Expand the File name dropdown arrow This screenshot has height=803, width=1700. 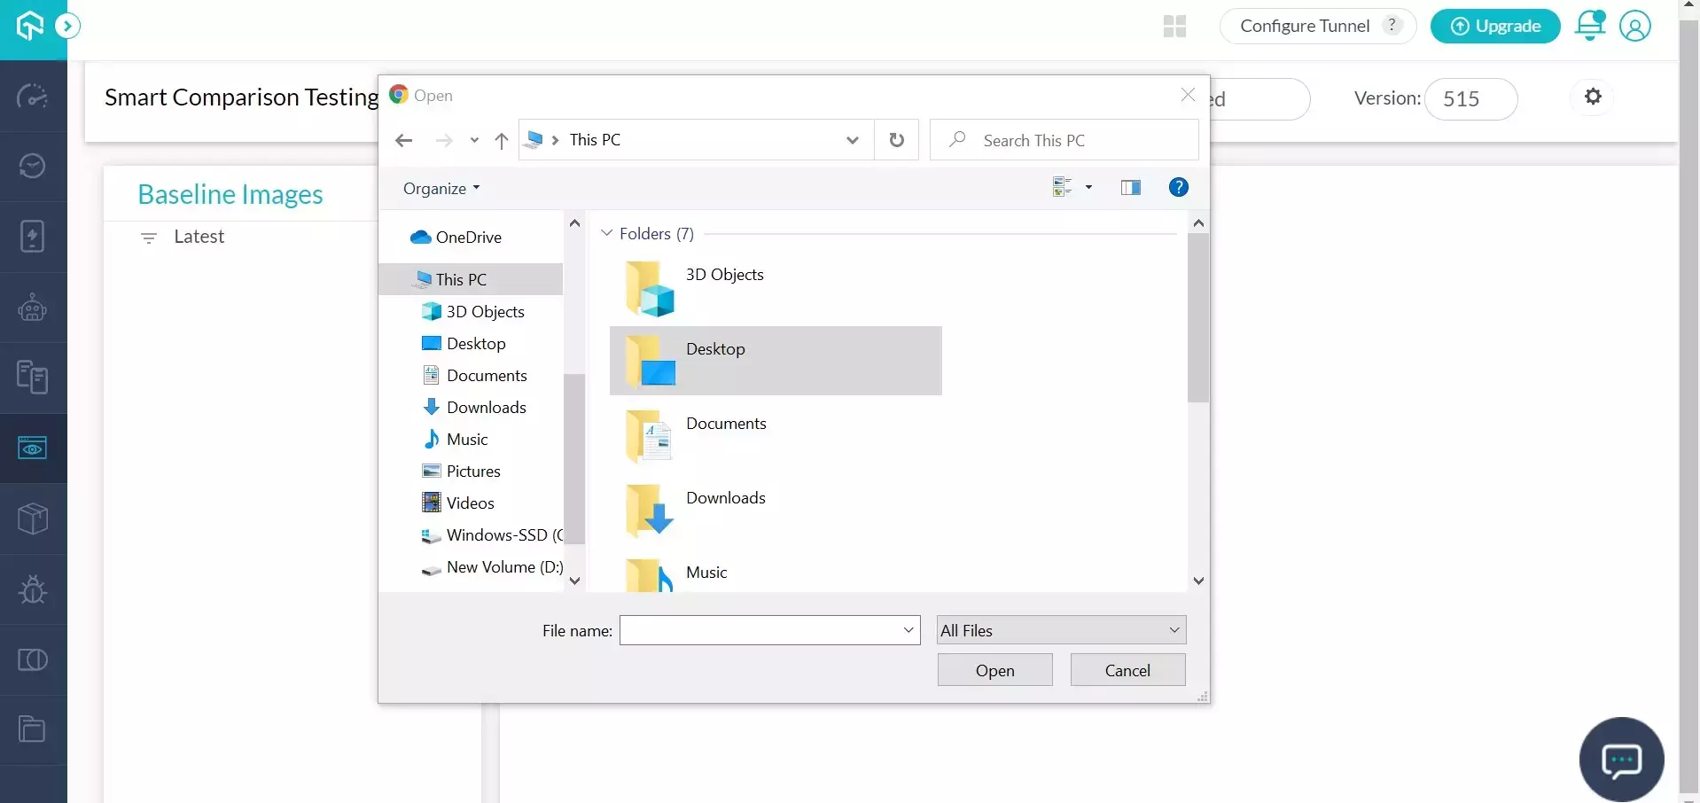(x=908, y=630)
